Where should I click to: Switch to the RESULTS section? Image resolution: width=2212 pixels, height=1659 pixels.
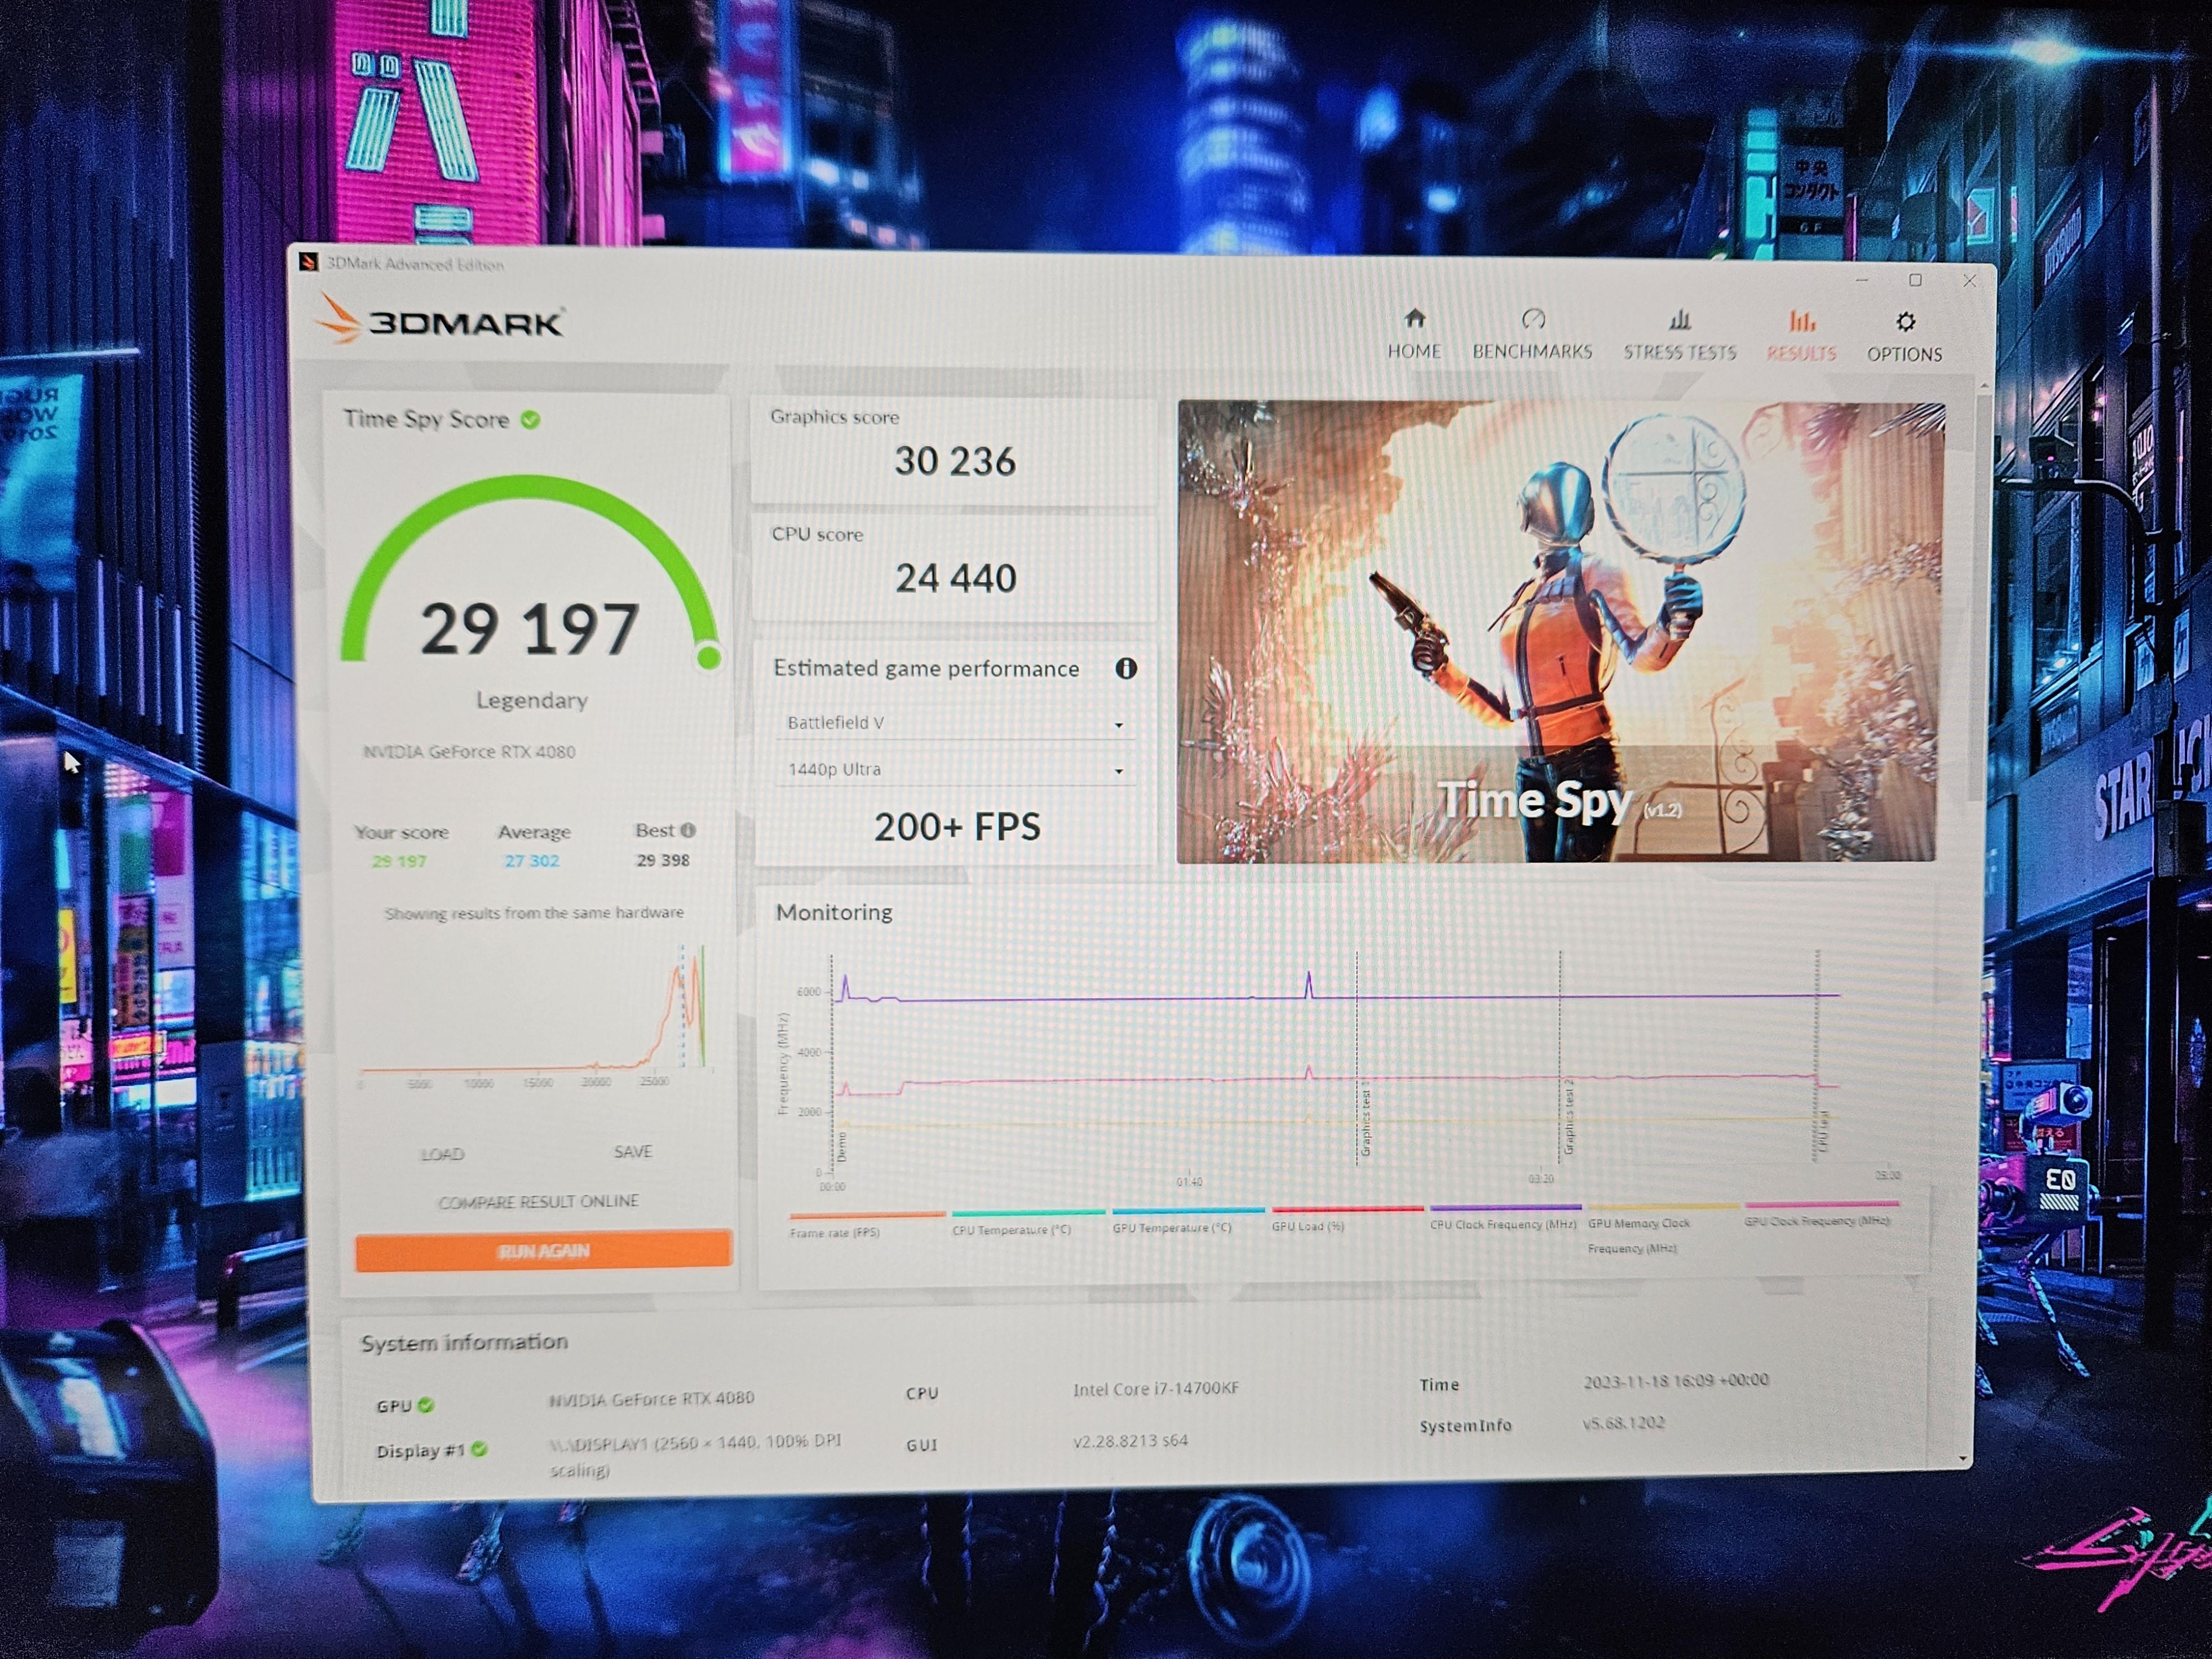pyautogui.click(x=1801, y=337)
